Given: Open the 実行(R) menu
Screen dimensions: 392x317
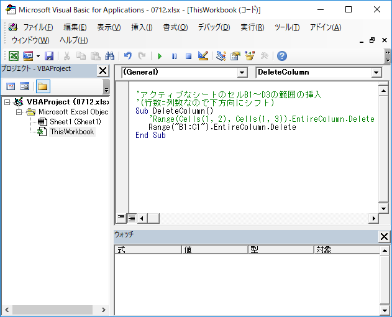Looking at the screenshot, I should pyautogui.click(x=252, y=27).
